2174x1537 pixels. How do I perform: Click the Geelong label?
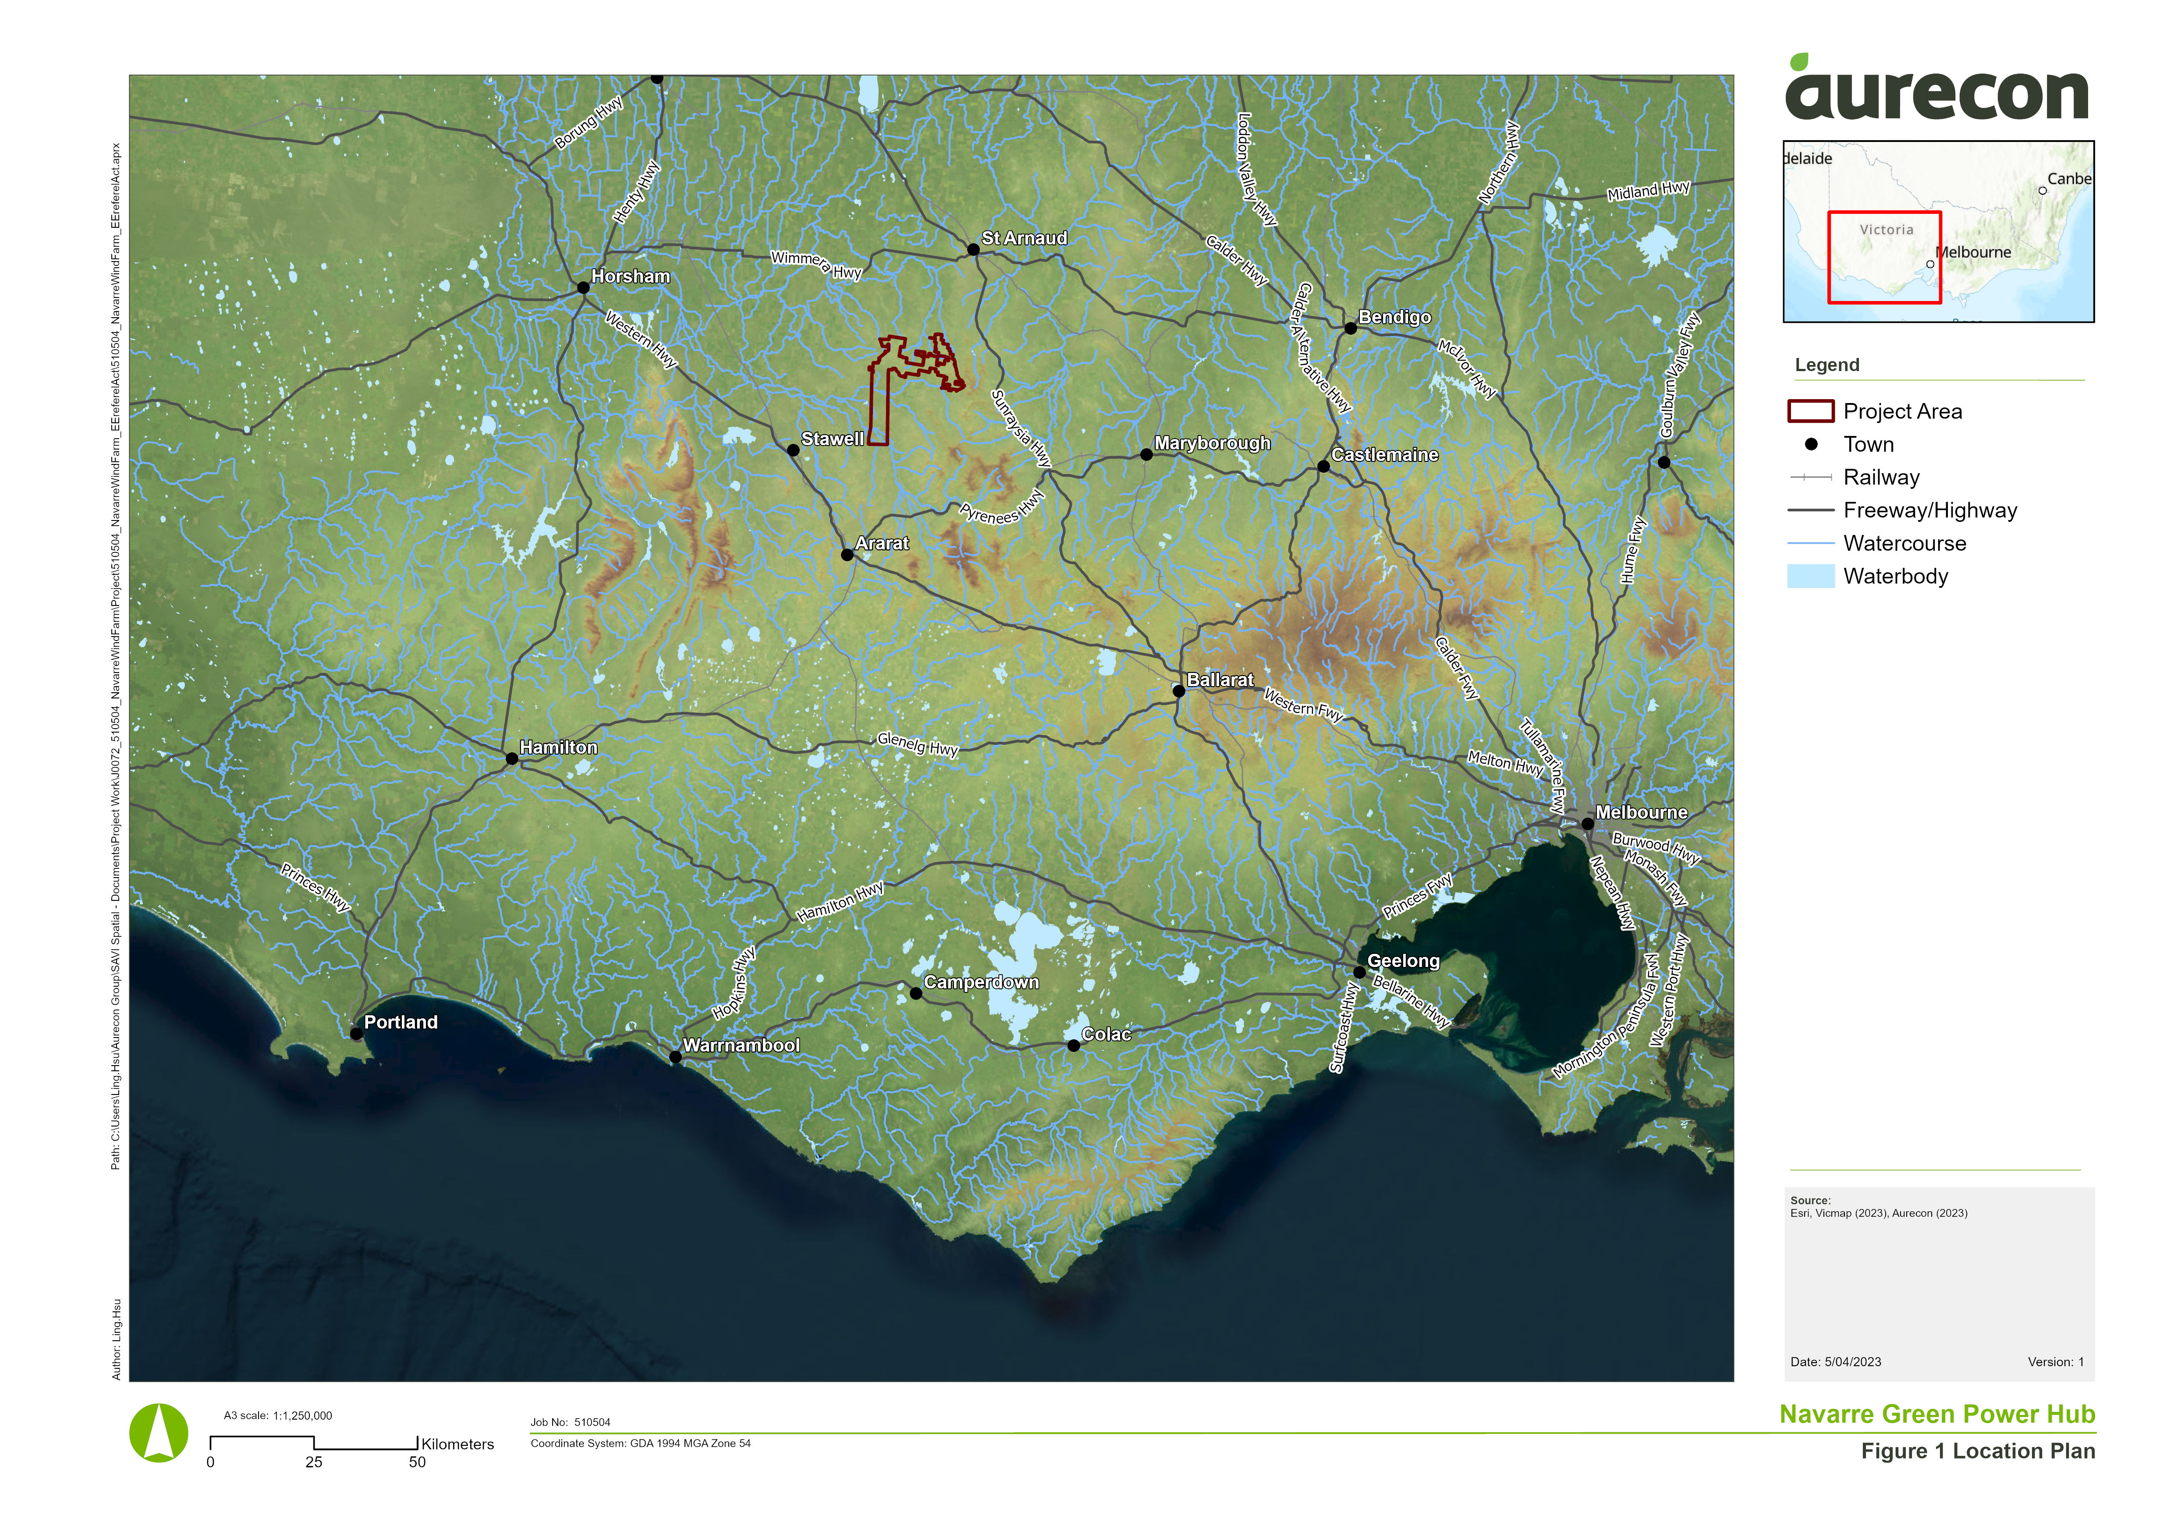click(x=1403, y=962)
